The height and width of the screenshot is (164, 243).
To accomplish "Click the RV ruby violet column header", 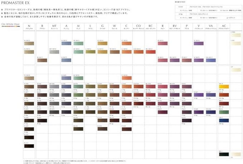I will click(x=175, y=27).
